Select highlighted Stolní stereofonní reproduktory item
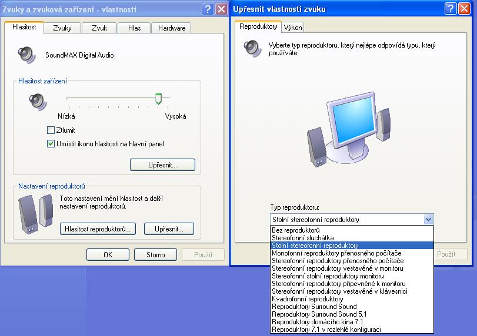This screenshot has height=336, width=477. tap(352, 245)
